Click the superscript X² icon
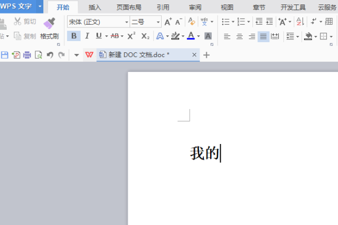Viewport: 338px width, 225px height. point(131,36)
